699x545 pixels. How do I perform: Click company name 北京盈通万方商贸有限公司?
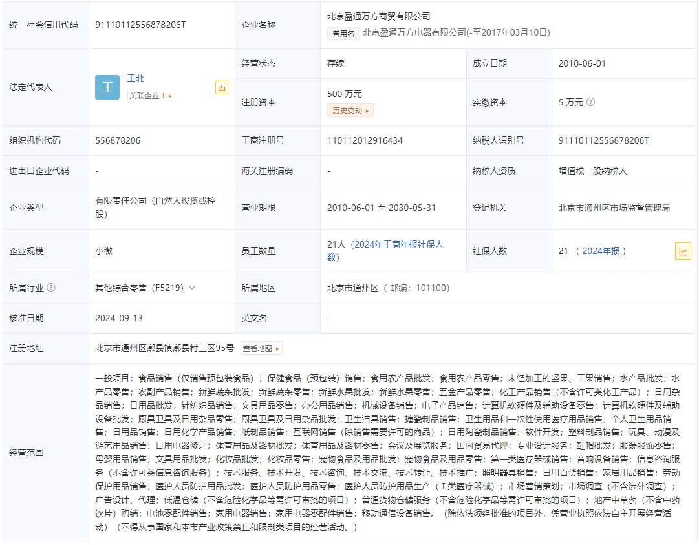pyautogui.click(x=378, y=16)
